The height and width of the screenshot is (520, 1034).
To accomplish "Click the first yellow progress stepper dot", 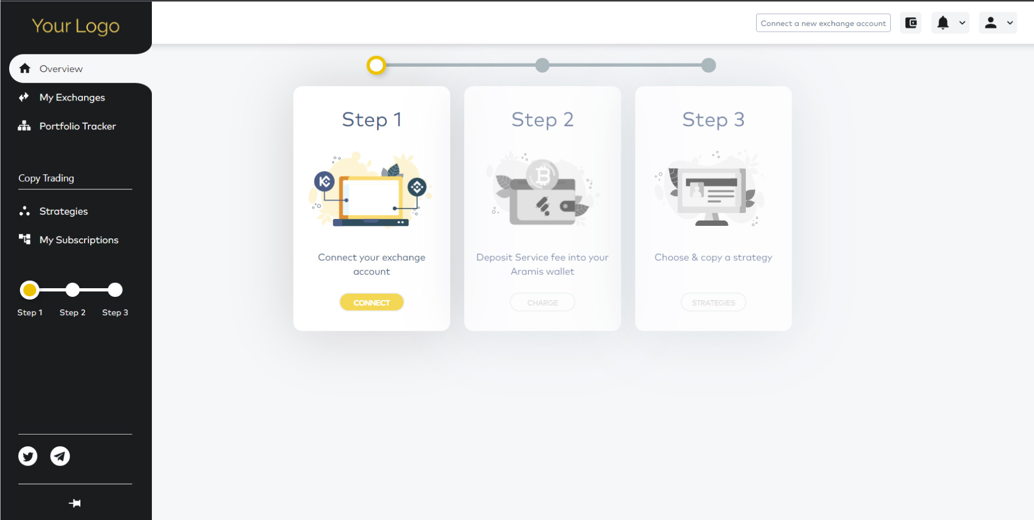I will pos(376,65).
